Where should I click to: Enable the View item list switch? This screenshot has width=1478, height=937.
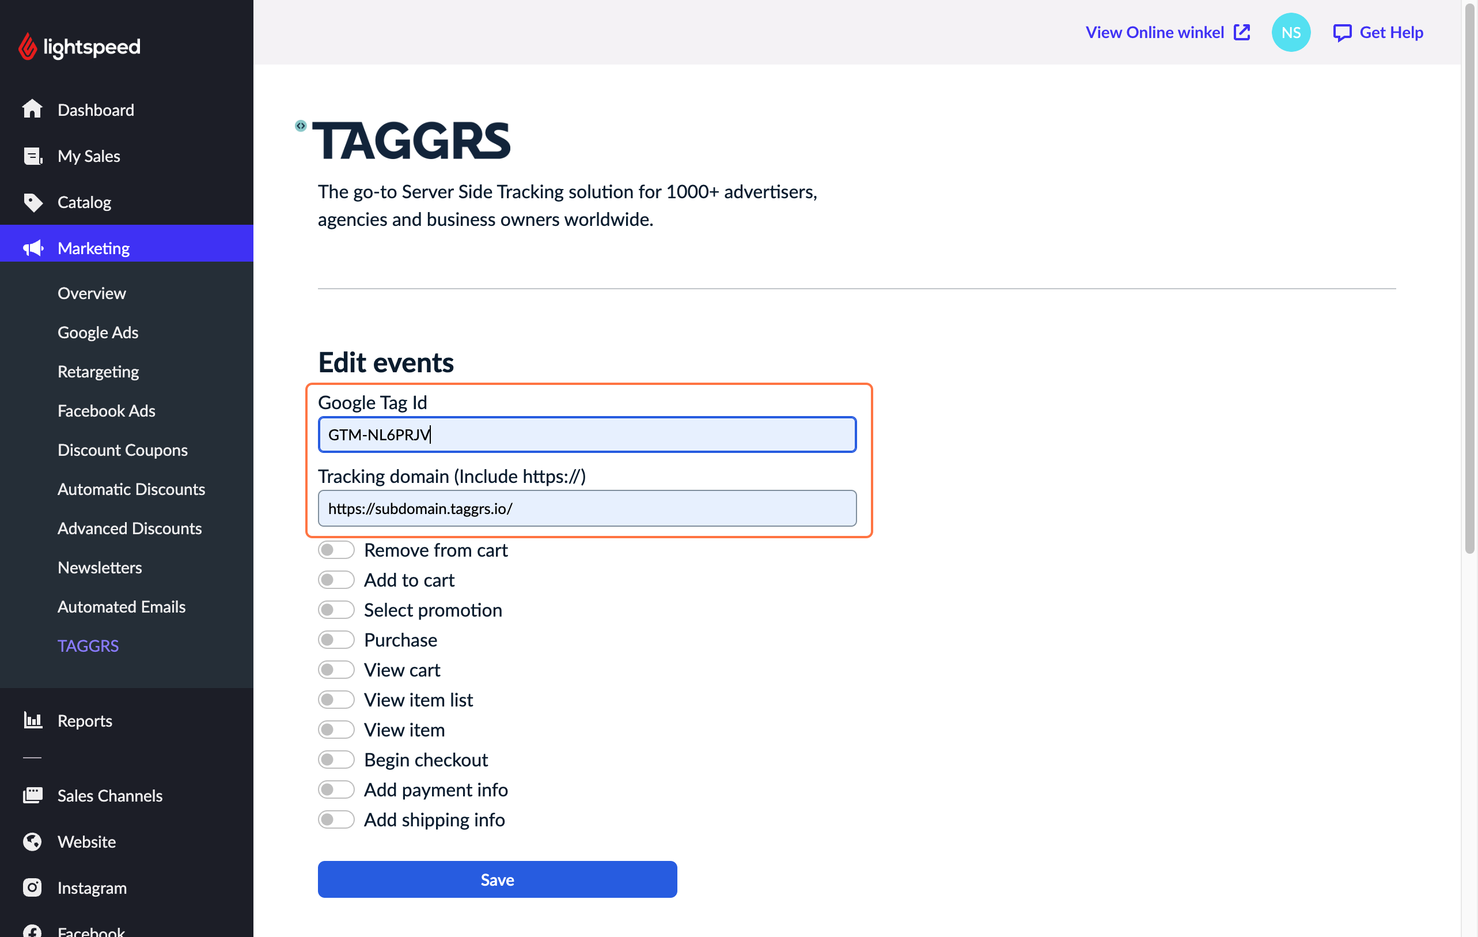[336, 700]
